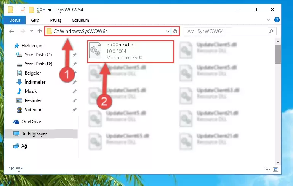Click the vertical scrollbar thumb
The image size is (293, 186).
click(x=278, y=54)
